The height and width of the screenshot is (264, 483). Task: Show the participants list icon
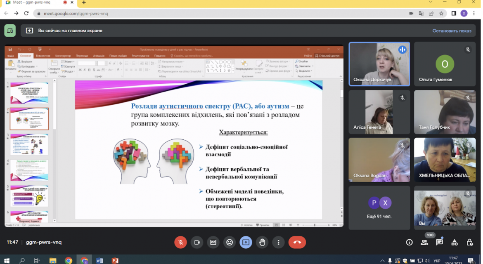tap(424, 243)
